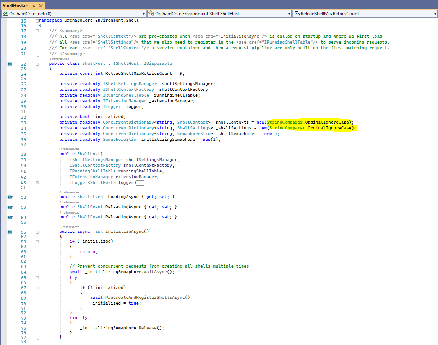The height and width of the screenshot is (345, 438).
Task: Click the implementation margin glyph at line 56
Action: pyautogui.click(x=10, y=232)
